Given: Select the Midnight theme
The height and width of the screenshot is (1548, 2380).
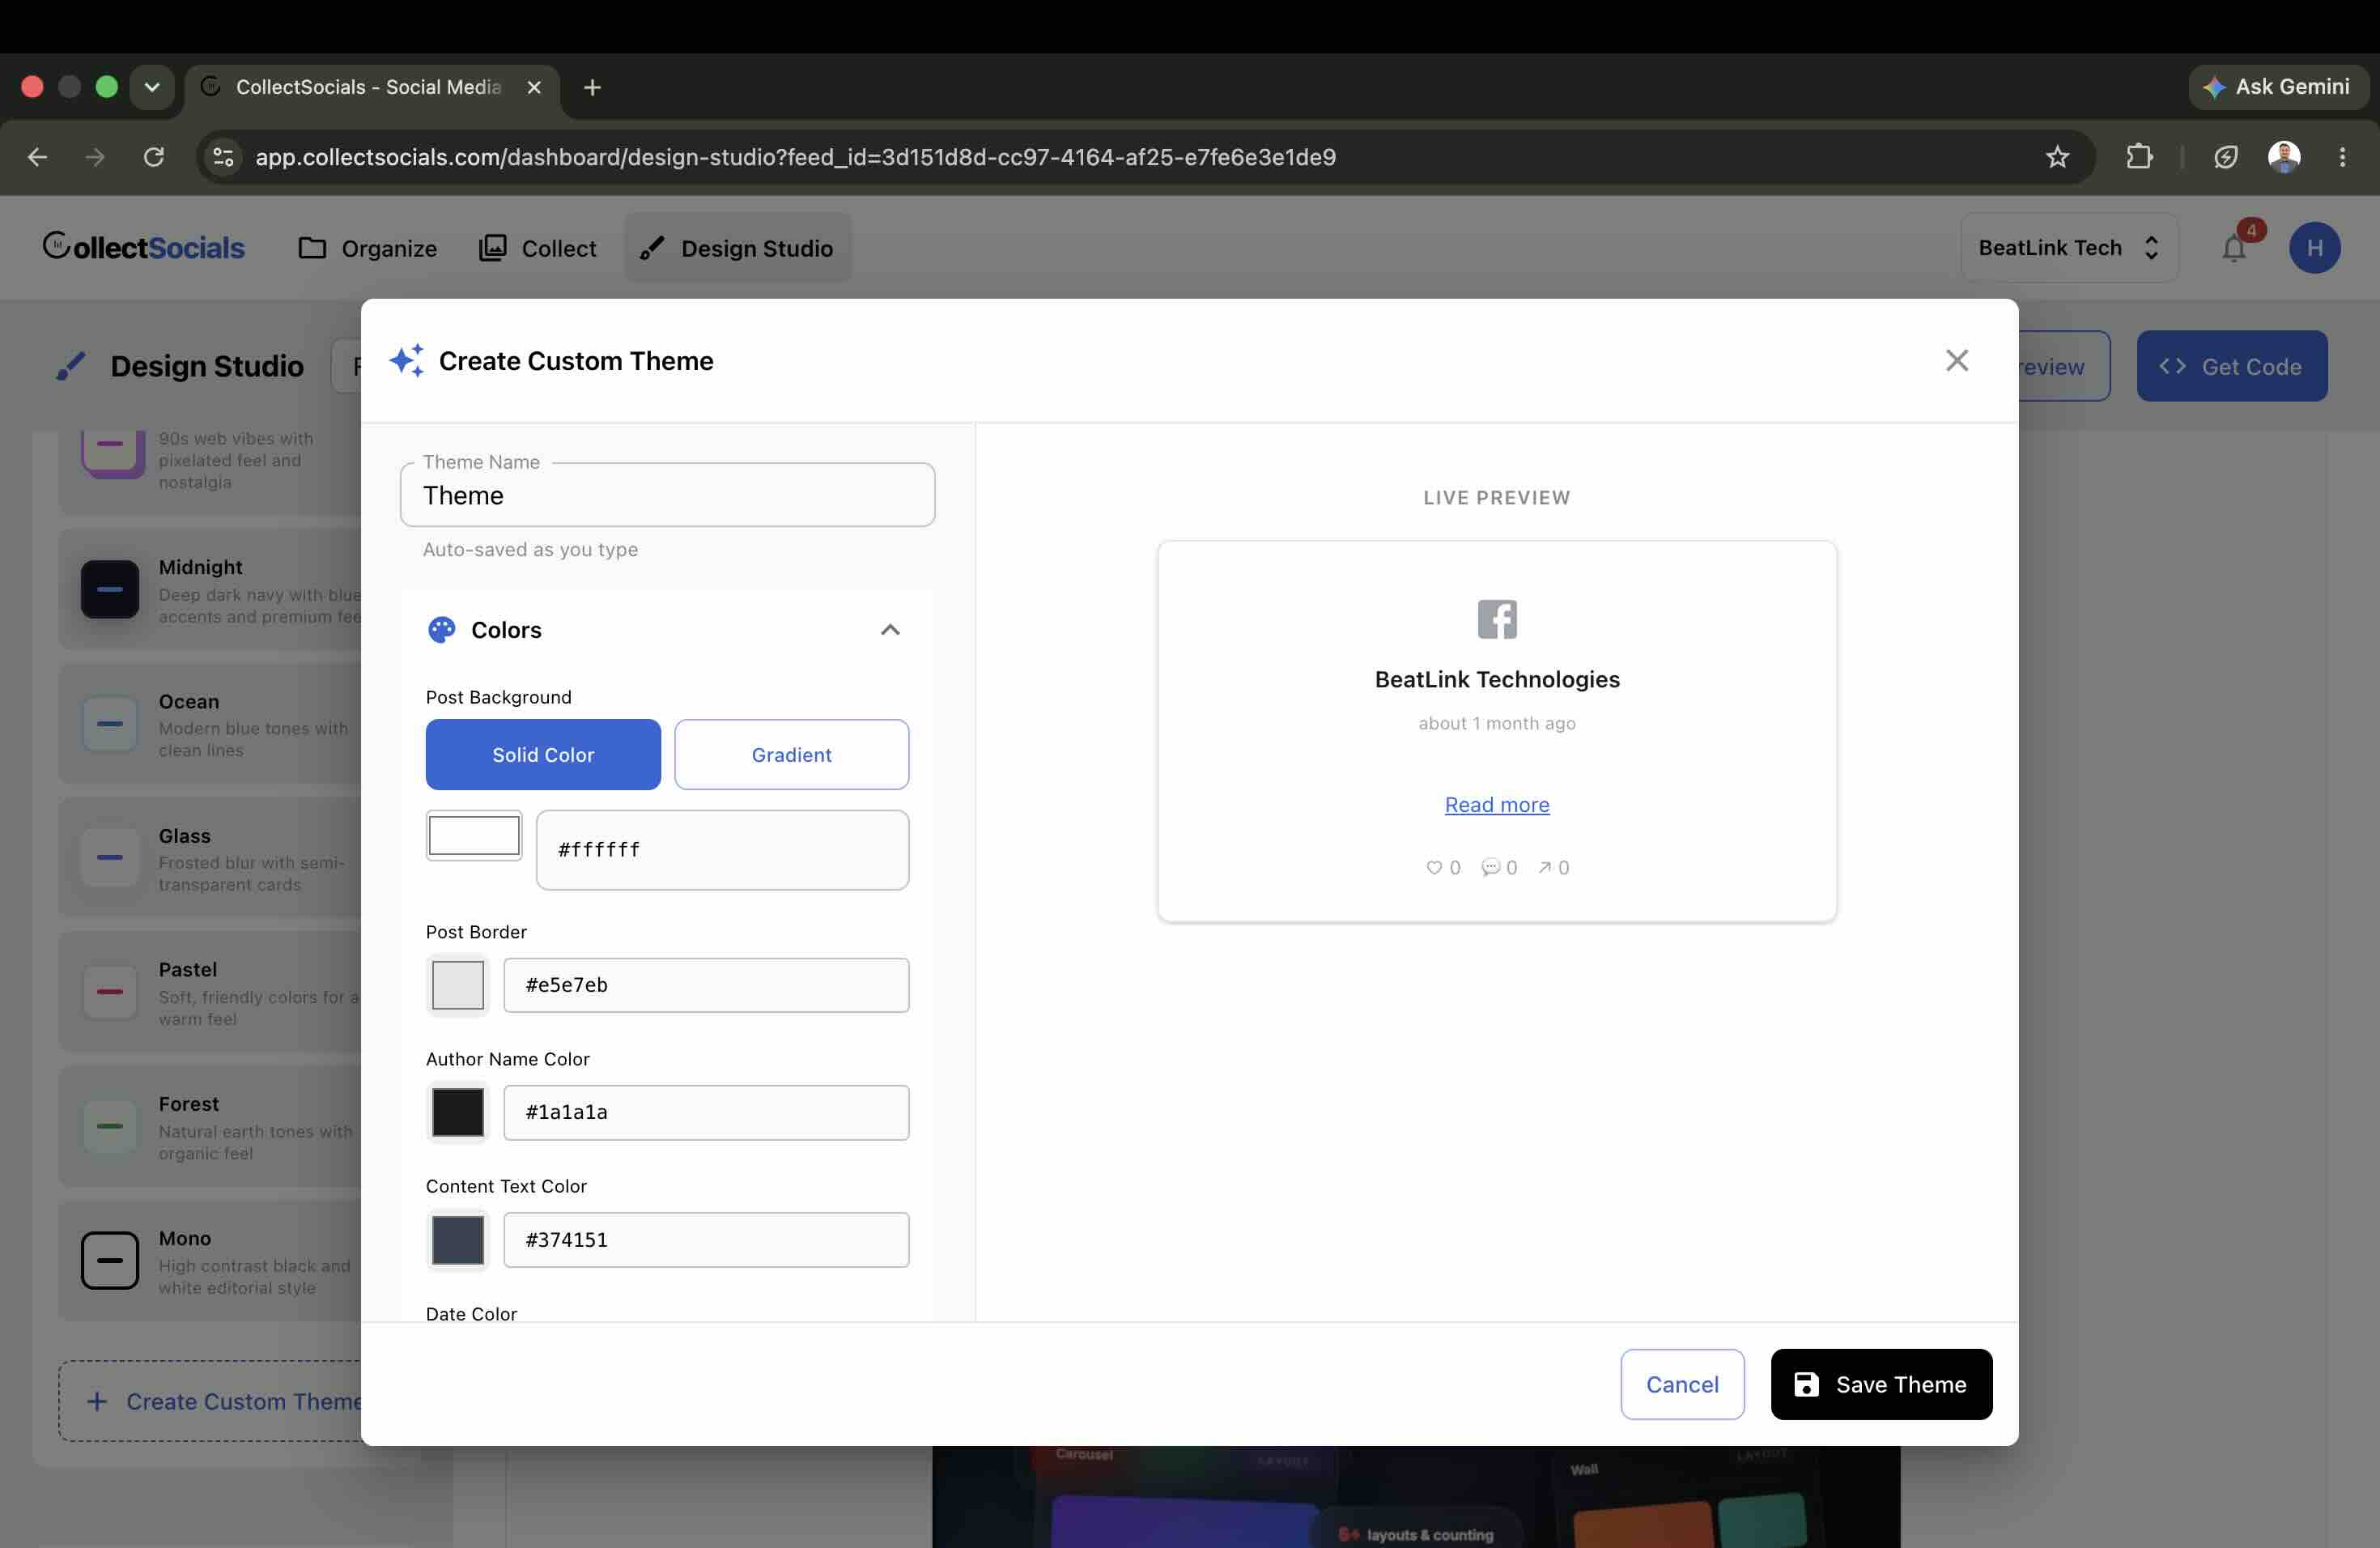Looking at the screenshot, I should pos(210,590).
